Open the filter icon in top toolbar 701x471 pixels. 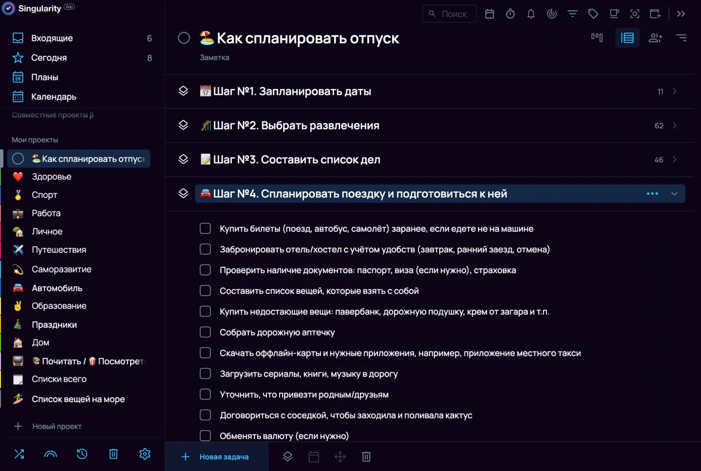pyautogui.click(x=572, y=14)
